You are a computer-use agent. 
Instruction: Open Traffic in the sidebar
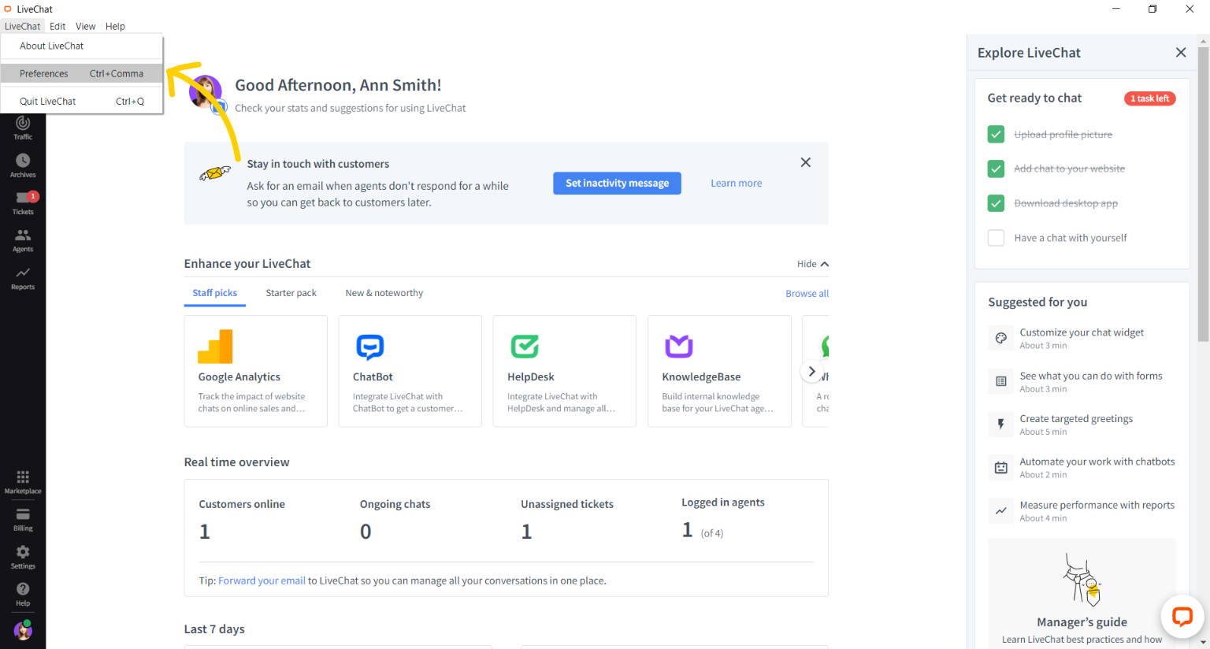tap(23, 128)
